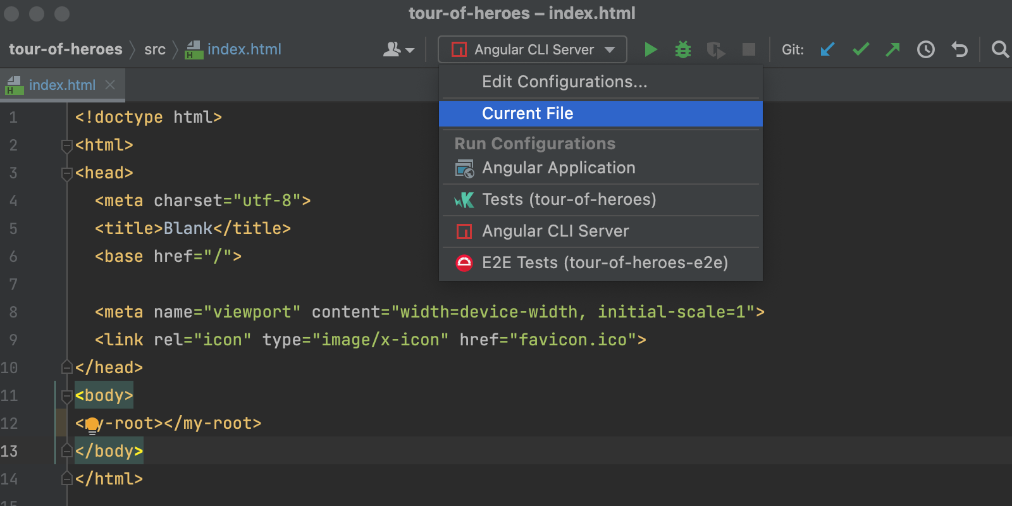Click the tour-of-heroes breadcrumb
This screenshot has width=1012, height=506.
pos(66,49)
